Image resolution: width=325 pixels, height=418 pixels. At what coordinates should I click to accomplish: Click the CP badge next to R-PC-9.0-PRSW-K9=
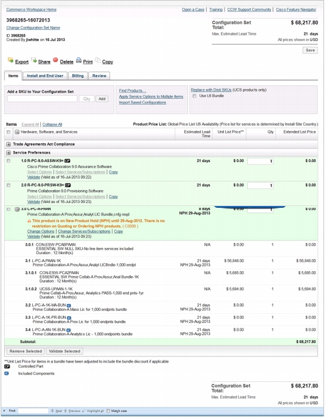(x=68, y=185)
